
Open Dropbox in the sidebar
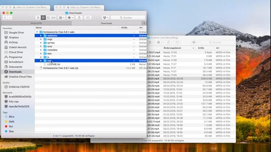point(14,38)
